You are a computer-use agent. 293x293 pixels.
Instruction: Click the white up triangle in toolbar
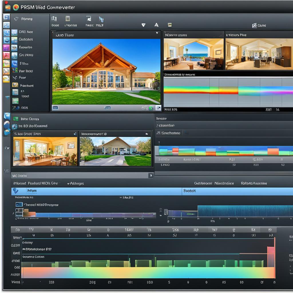coord(157,25)
